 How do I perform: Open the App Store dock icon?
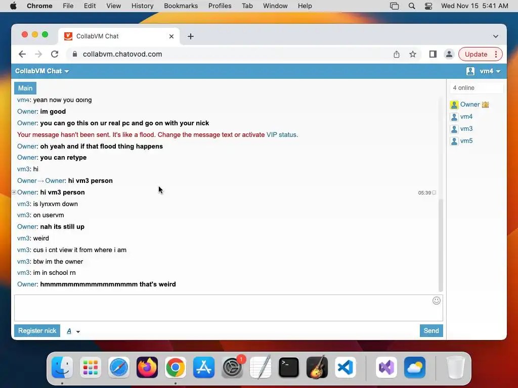click(204, 367)
